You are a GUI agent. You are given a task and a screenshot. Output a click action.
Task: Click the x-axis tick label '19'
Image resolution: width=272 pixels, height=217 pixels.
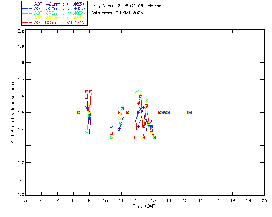[x=249, y=200]
